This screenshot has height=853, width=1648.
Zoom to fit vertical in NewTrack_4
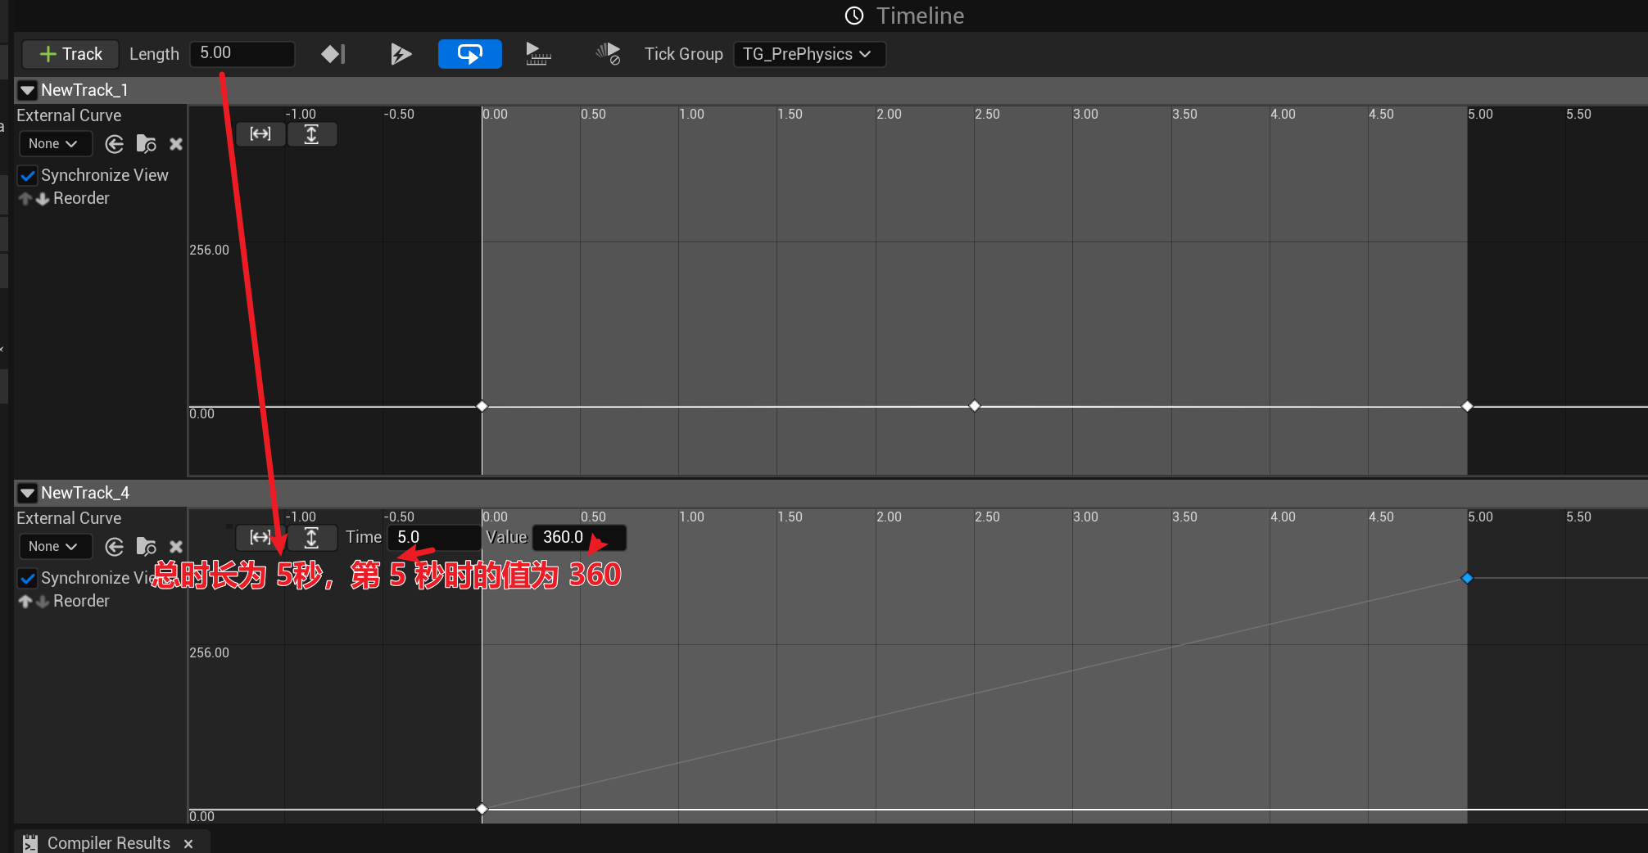coord(311,537)
